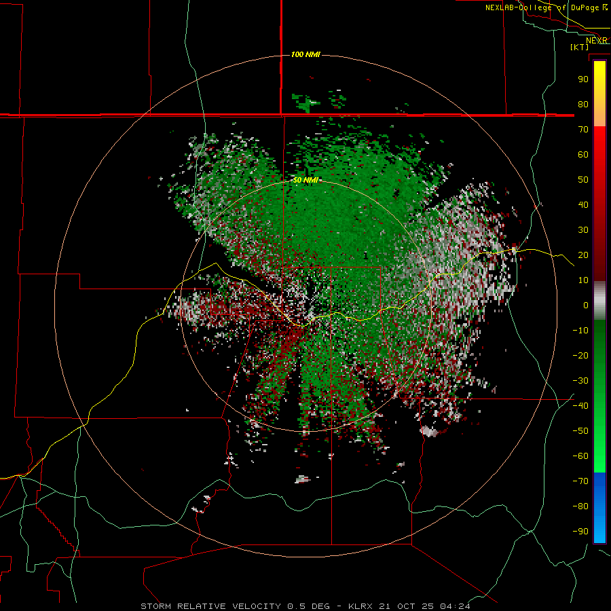This screenshot has height=611, width=611.
Task: Click the positive 20 scale label
Action: [583, 255]
